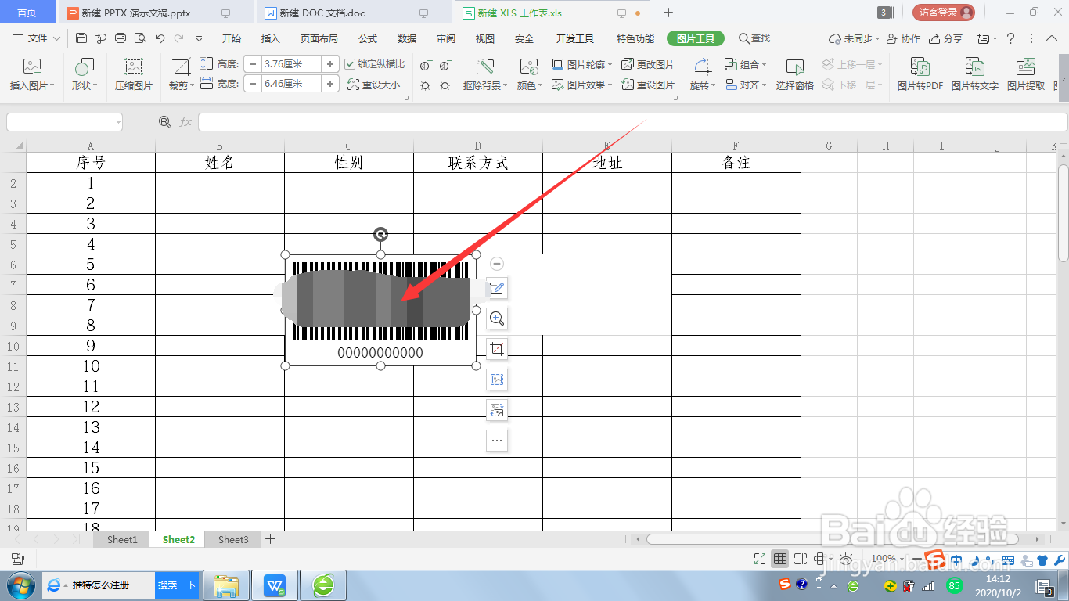Increase width with plus stepper

pos(330,84)
